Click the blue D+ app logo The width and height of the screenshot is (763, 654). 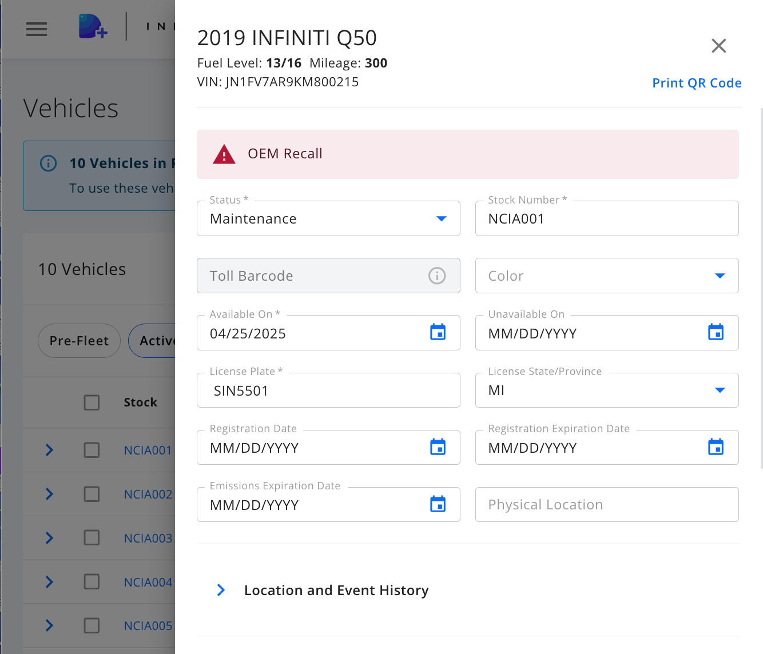[x=93, y=26]
